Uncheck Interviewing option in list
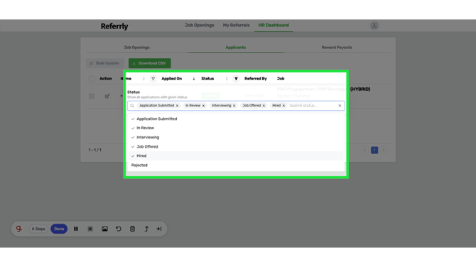The width and height of the screenshot is (476, 267). tap(236, 138)
